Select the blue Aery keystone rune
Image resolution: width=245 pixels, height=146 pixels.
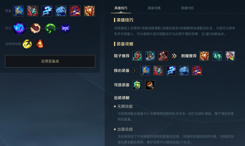pos(19,28)
